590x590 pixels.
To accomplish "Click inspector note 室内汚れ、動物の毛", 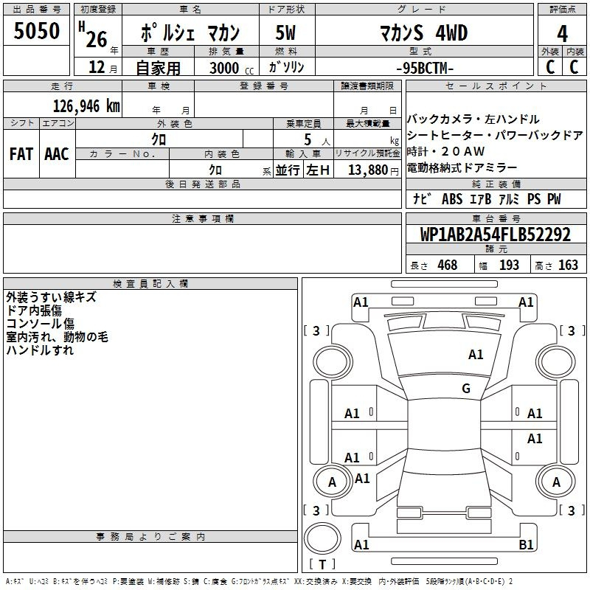I will click(58, 337).
